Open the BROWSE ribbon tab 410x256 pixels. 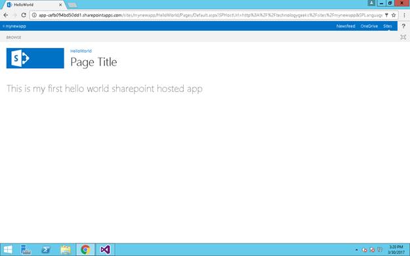(14, 37)
